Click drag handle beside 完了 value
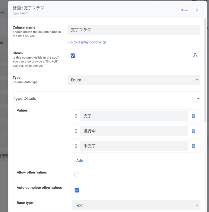The image size is (209, 212). (x=76, y=116)
